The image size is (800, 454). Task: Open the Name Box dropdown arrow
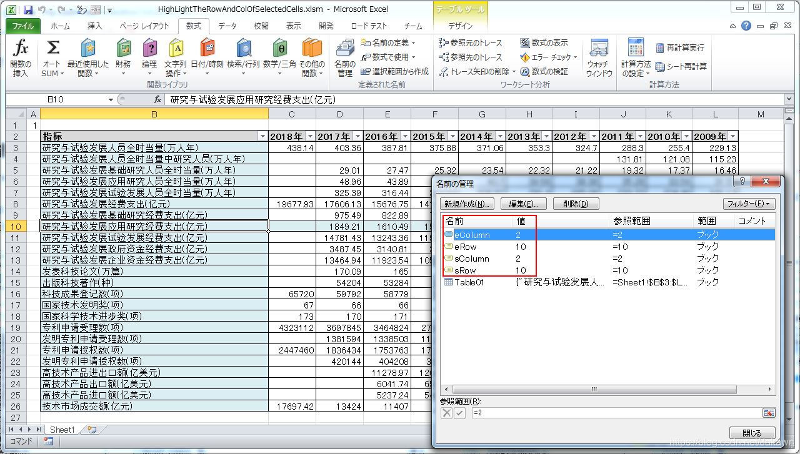click(111, 99)
